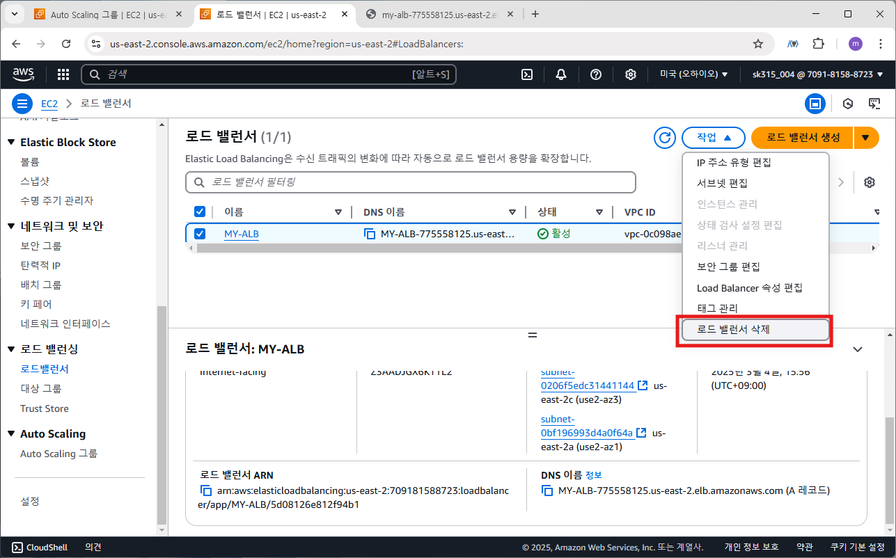The image size is (896, 558).
Task: Select IP 주소 유형 편집 menu item
Action: click(755, 163)
